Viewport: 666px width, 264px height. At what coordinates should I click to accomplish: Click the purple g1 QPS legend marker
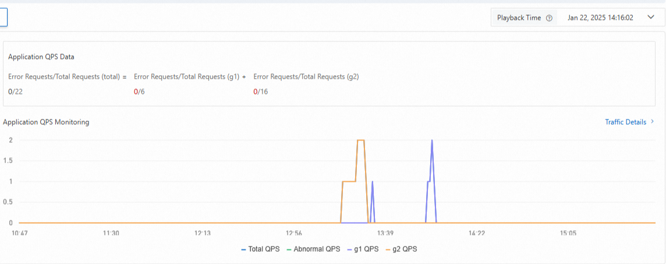350,249
